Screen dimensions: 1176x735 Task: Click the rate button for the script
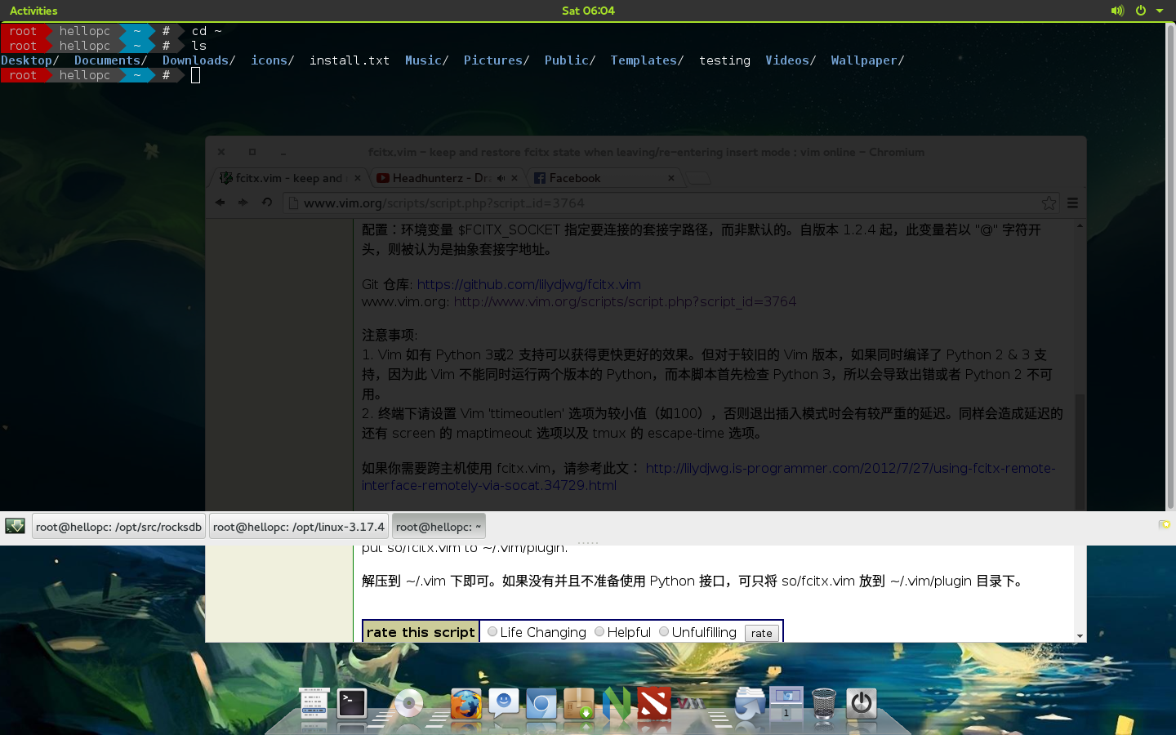coord(761,633)
